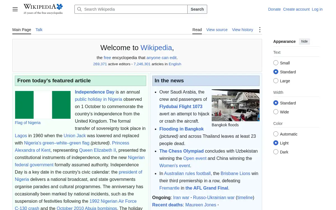Open the View history tab

(x=242, y=30)
